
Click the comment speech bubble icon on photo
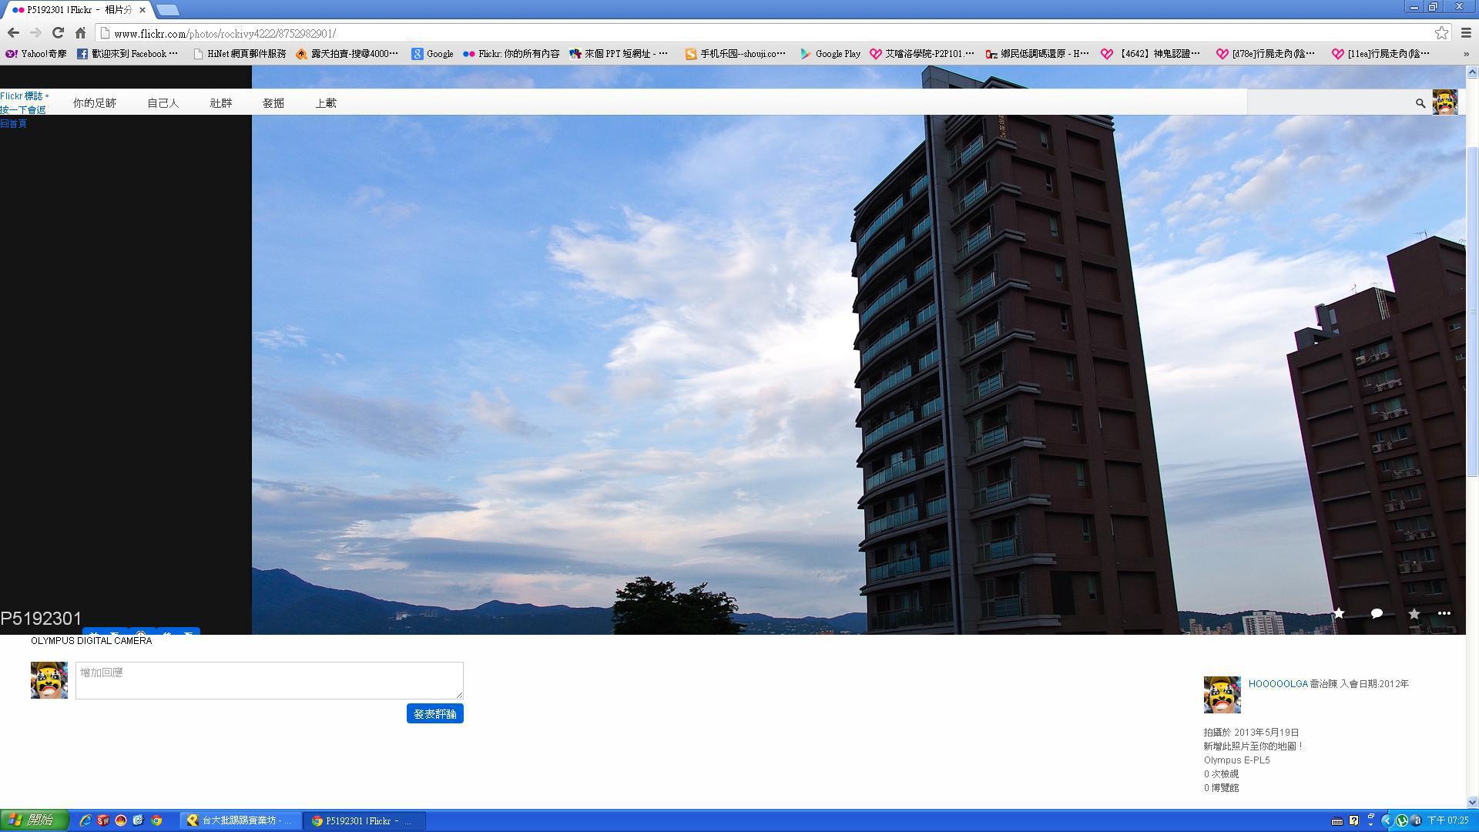point(1377,613)
